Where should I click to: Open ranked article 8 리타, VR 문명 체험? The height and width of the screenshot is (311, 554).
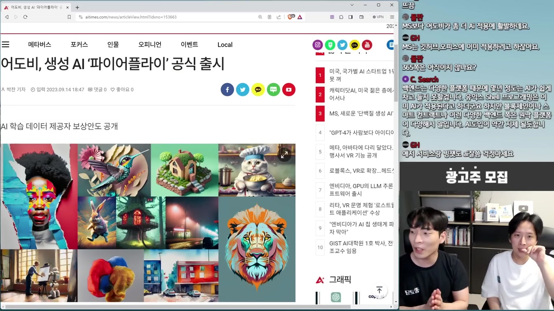coord(362,209)
